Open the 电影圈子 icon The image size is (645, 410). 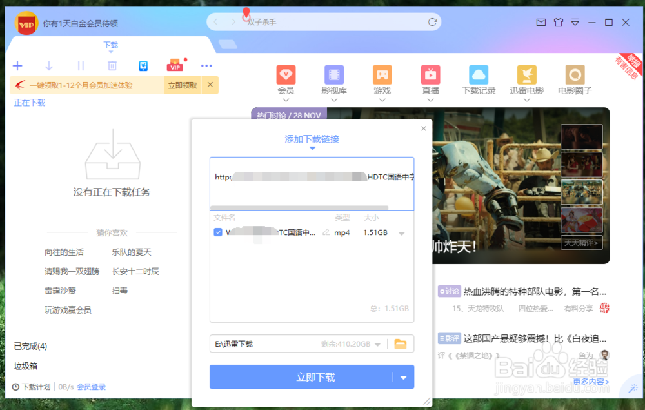click(x=575, y=75)
